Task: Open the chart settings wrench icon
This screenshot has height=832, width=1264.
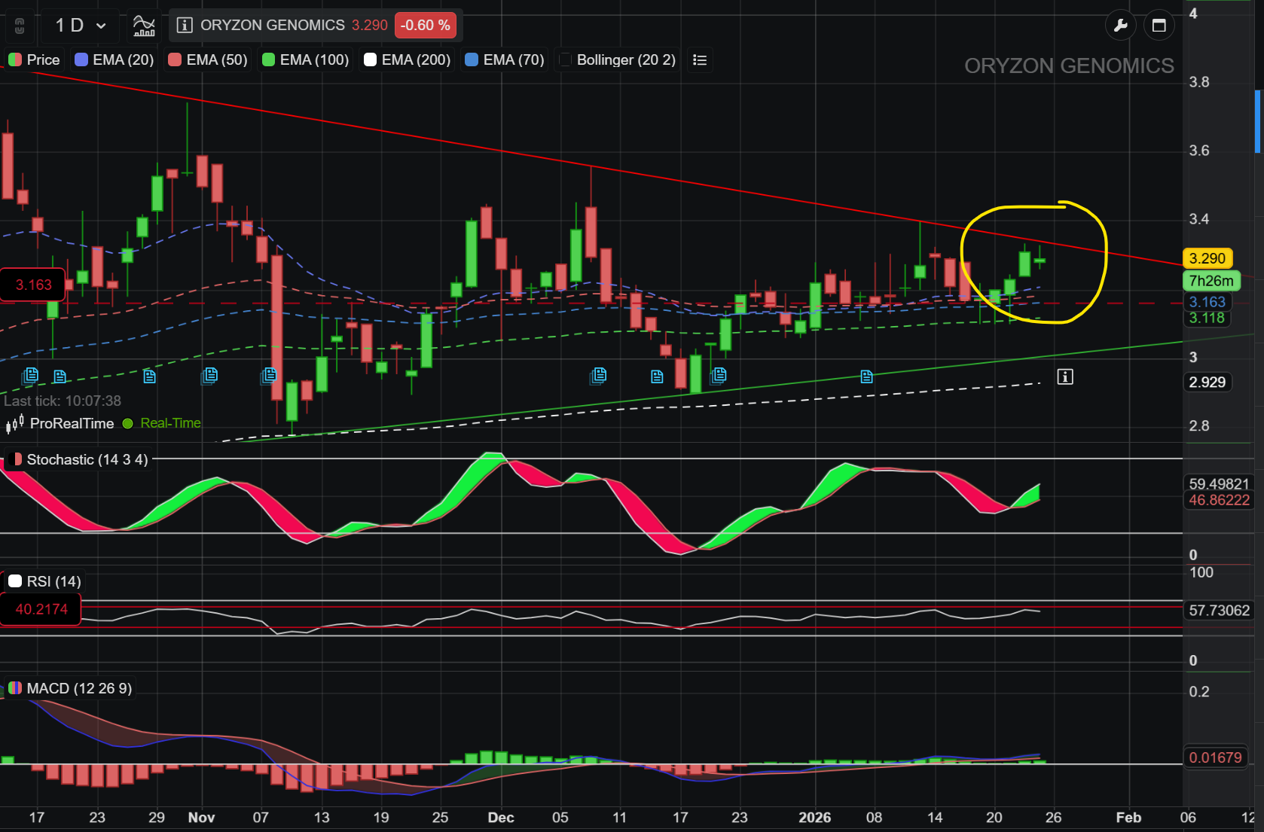Action: [x=1120, y=25]
